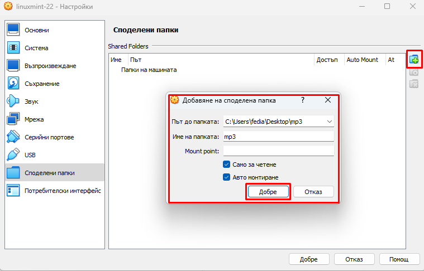424x271 pixels.
Task: Click the At column header
Action: click(396, 60)
